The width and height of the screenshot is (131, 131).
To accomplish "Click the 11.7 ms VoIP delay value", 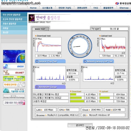I will coord(121,73).
